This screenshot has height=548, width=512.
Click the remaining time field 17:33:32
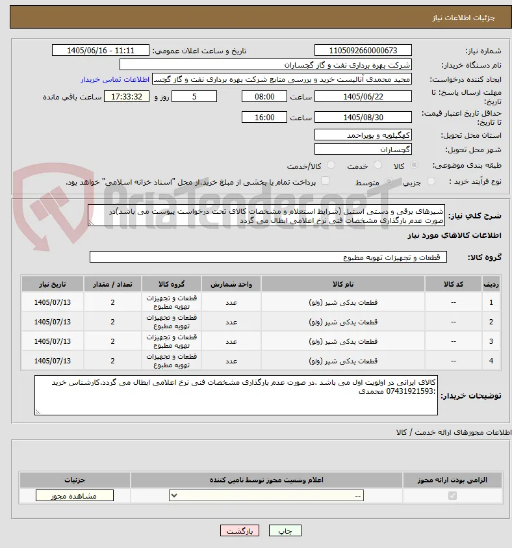[127, 97]
